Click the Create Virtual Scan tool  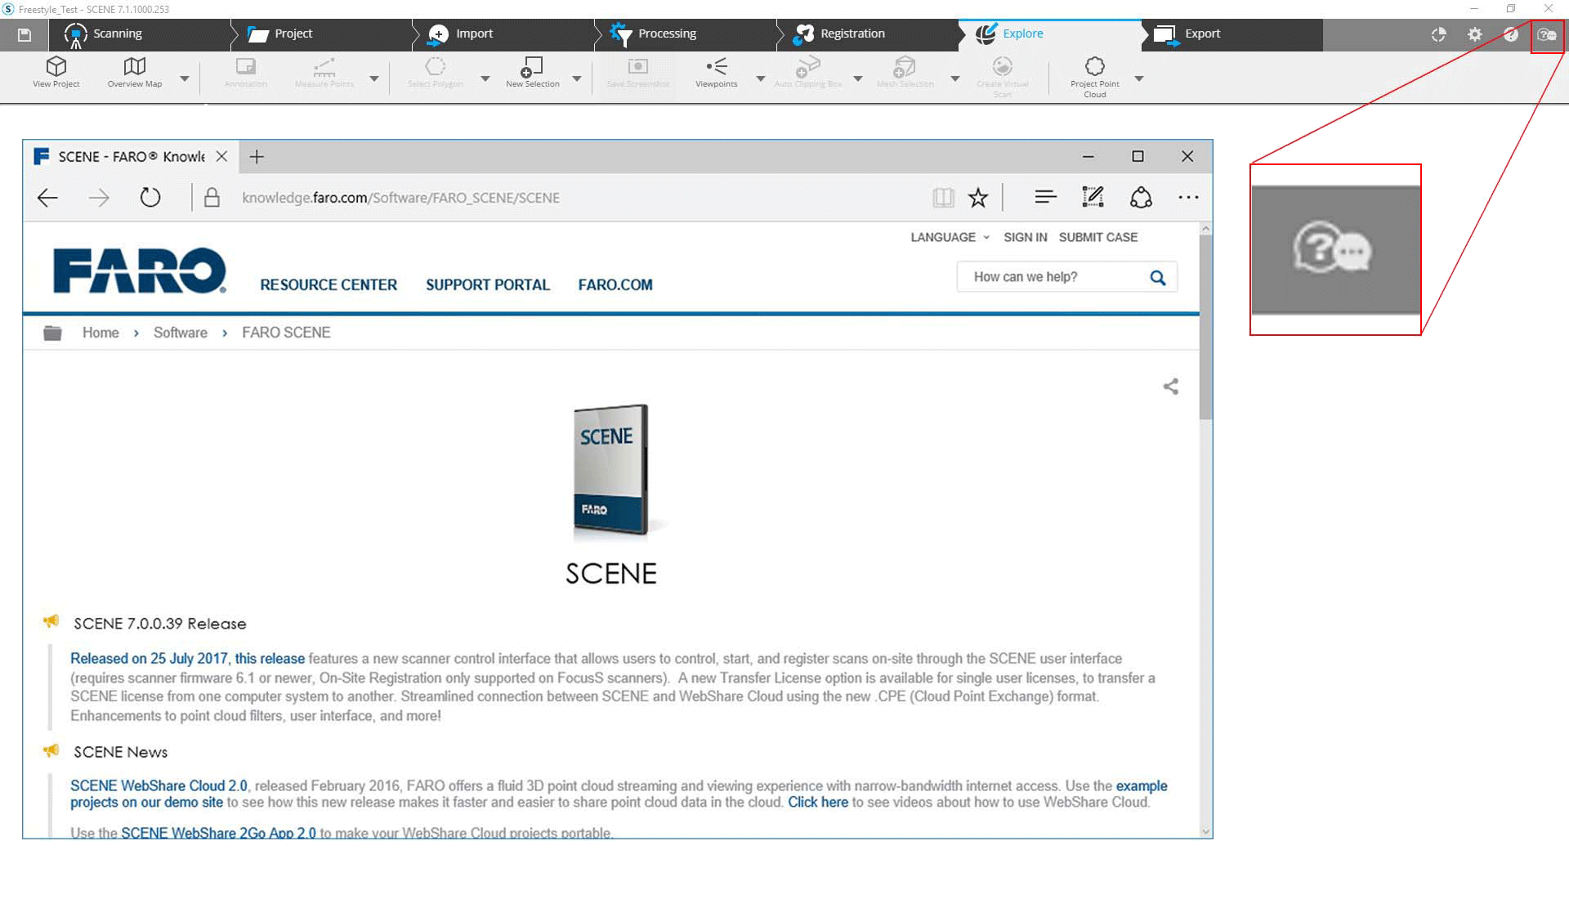coord(1003,77)
